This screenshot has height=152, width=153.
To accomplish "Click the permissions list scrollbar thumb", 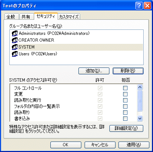I will point(140,101).
